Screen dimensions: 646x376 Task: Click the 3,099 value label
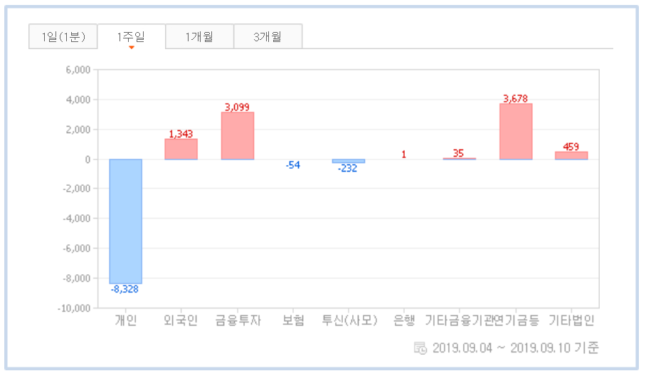(237, 108)
